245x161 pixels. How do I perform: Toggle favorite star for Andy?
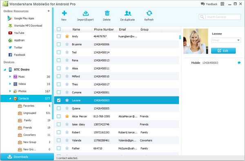(x=67, y=36)
